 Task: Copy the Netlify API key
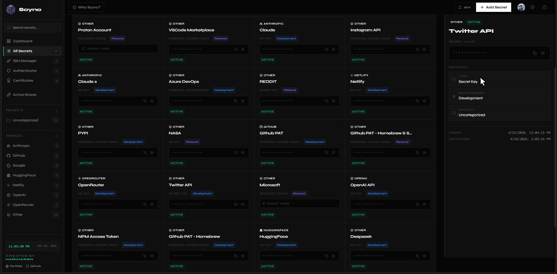coord(417,101)
